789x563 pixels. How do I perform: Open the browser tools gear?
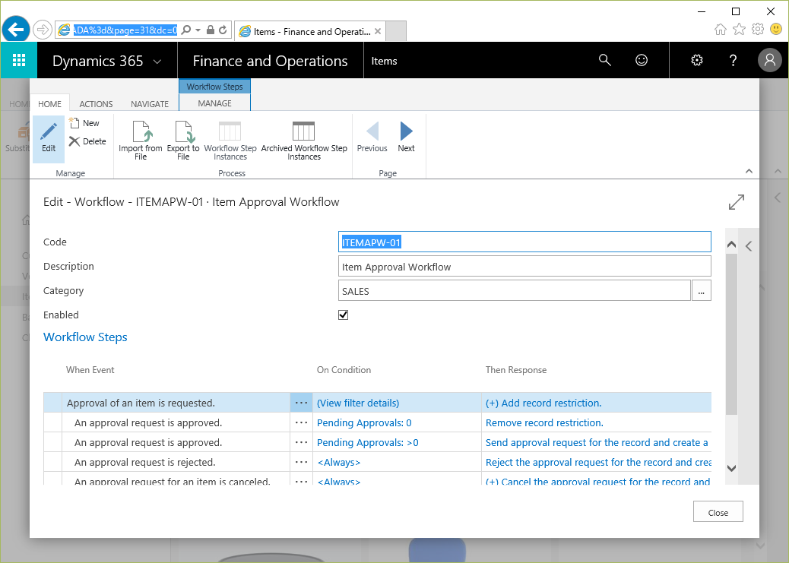click(x=758, y=29)
